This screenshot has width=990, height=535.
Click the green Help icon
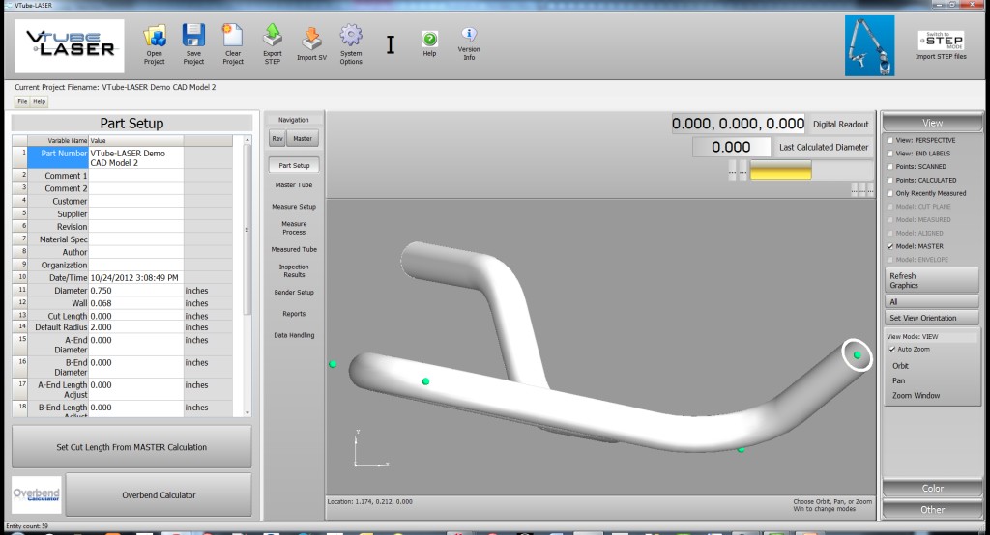tap(429, 39)
